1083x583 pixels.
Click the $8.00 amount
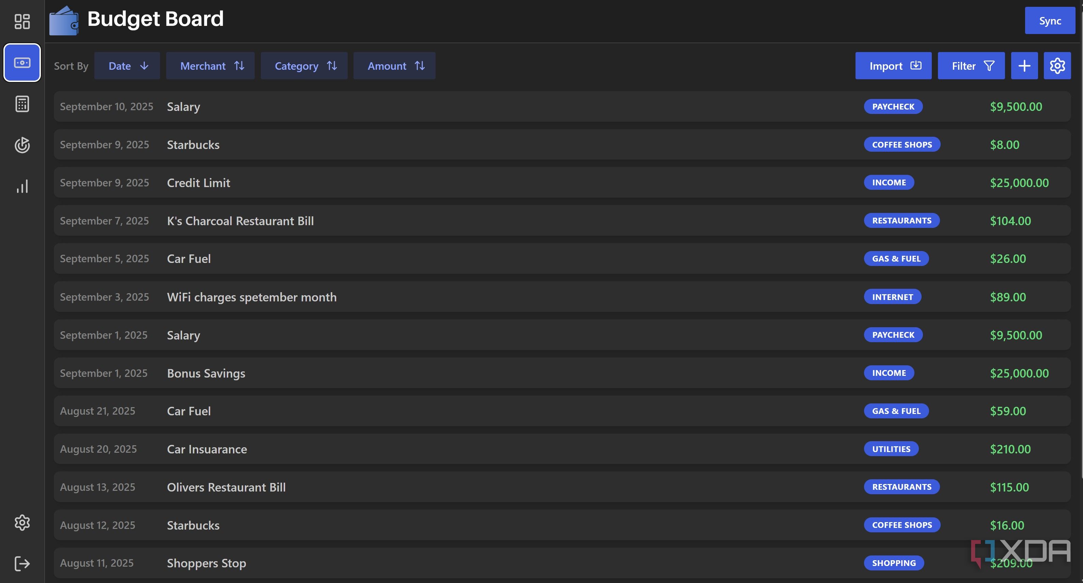(x=1004, y=145)
